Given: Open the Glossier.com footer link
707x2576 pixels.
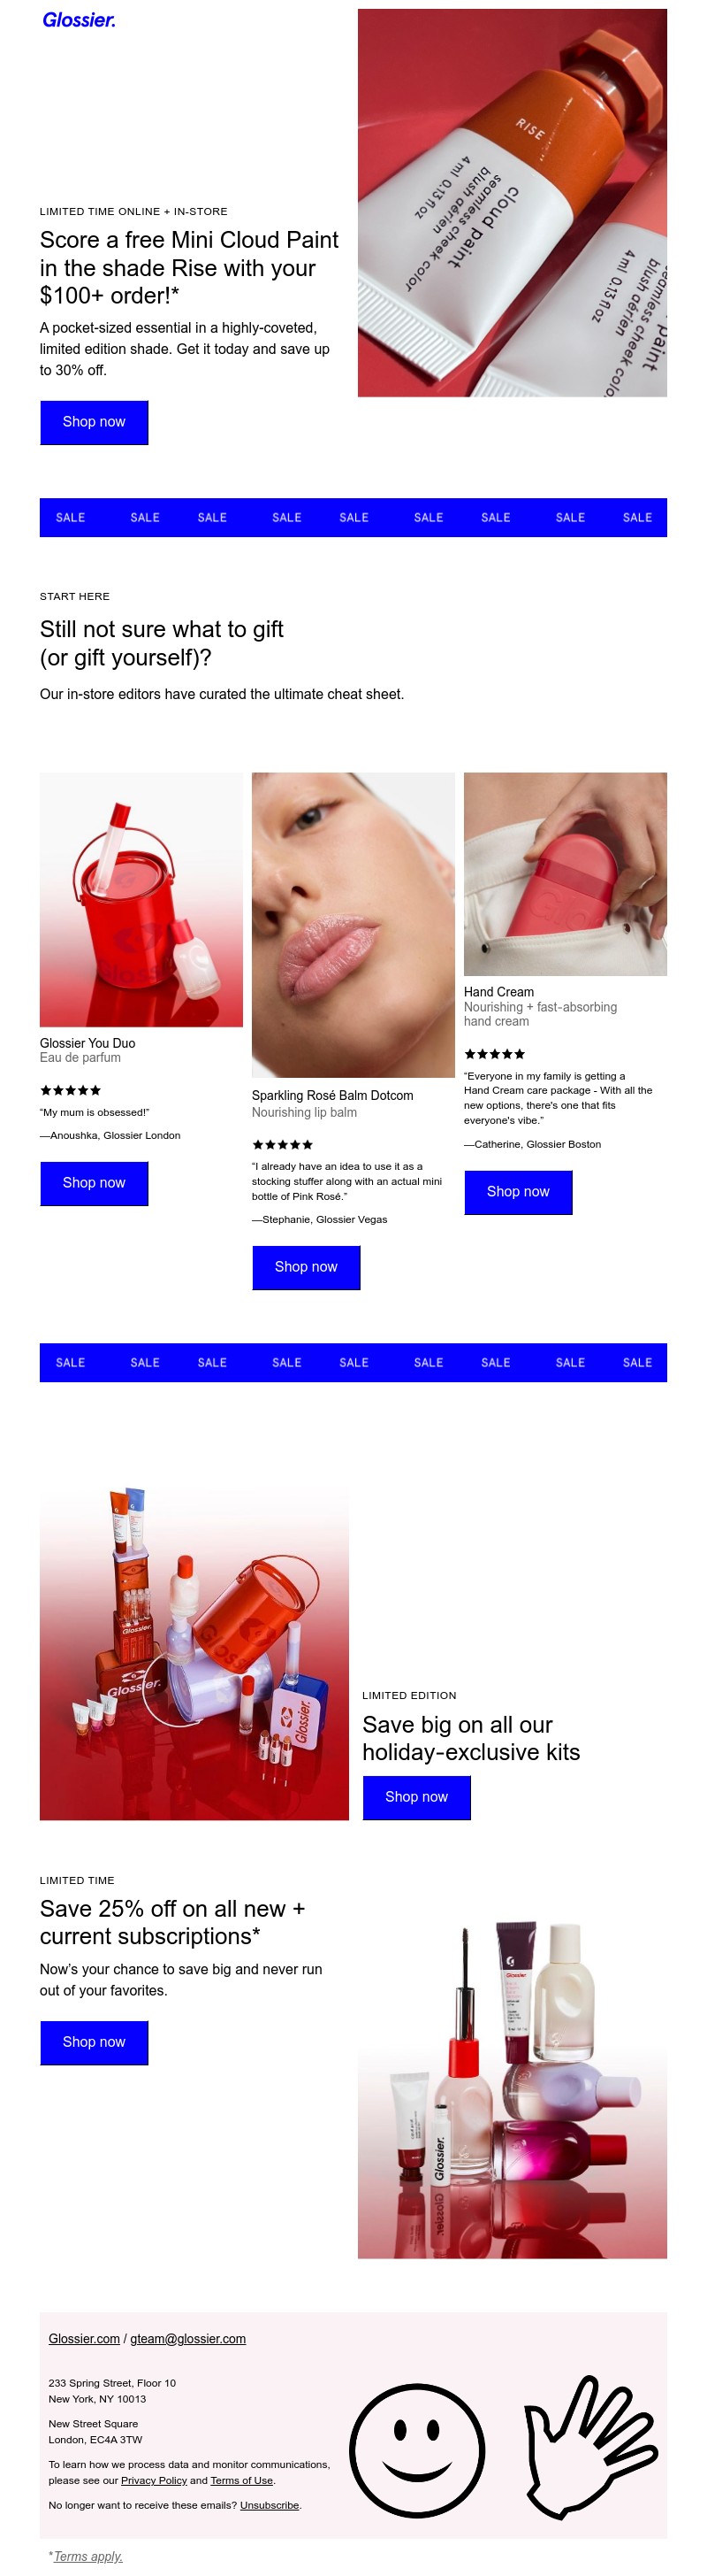Looking at the screenshot, I should point(84,2339).
